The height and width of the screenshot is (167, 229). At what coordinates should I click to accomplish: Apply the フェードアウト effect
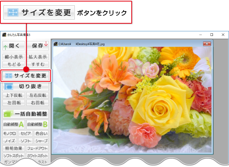pos(37,148)
